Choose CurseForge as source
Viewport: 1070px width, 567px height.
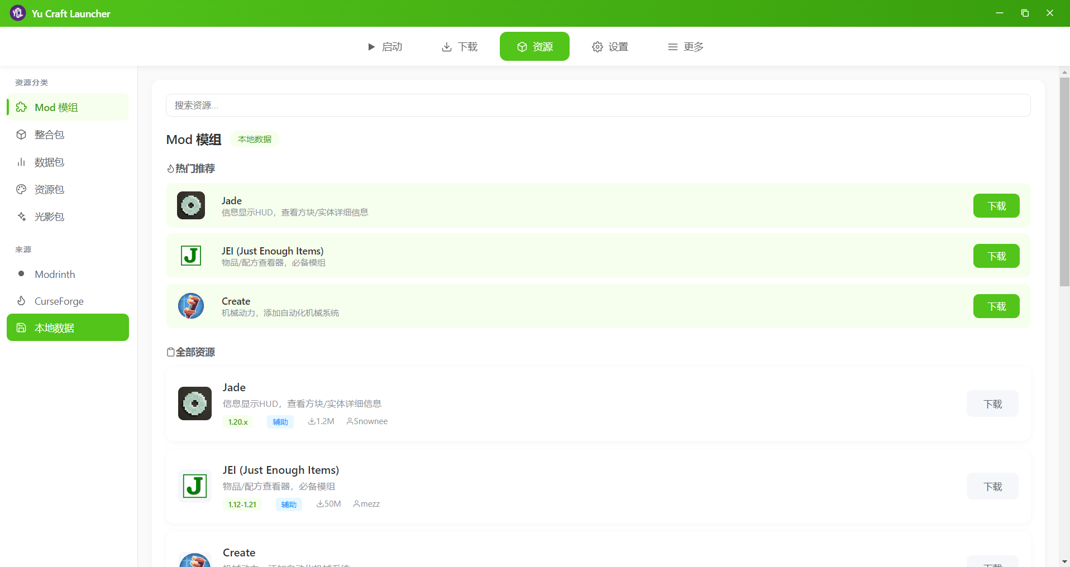(x=68, y=301)
